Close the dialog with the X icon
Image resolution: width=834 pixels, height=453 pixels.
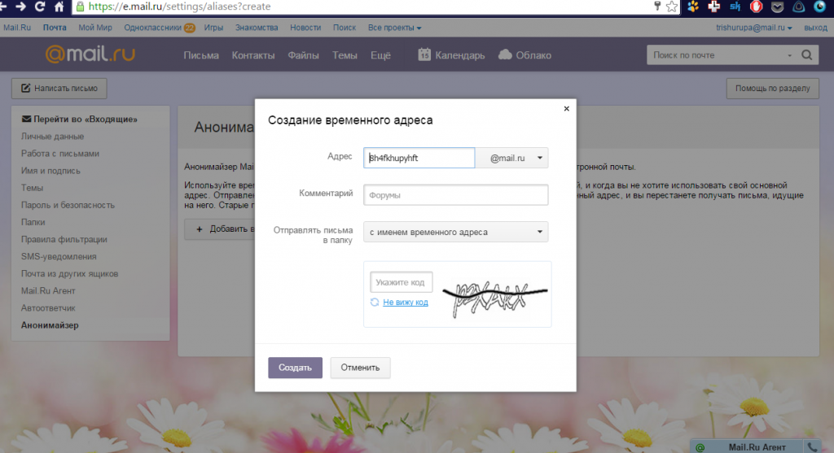click(x=566, y=107)
